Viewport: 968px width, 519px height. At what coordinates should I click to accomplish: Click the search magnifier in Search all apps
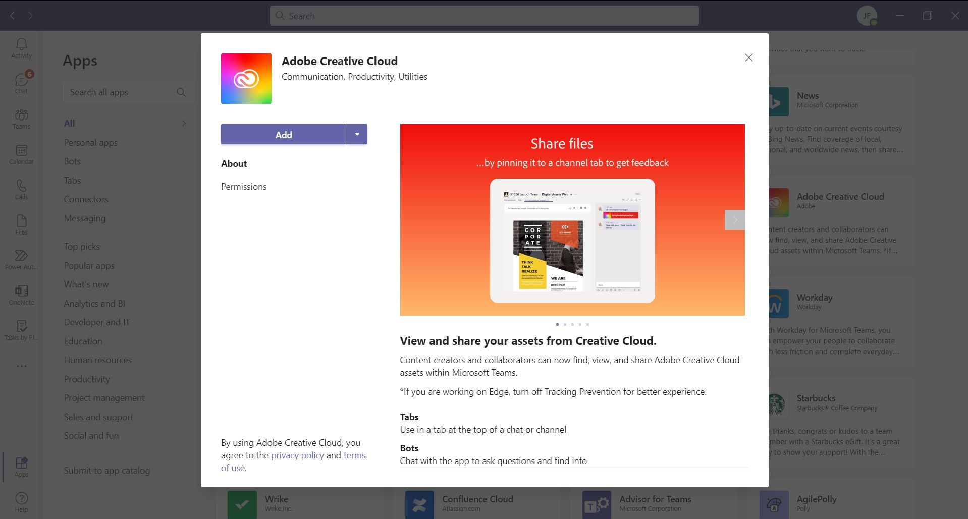(x=181, y=92)
